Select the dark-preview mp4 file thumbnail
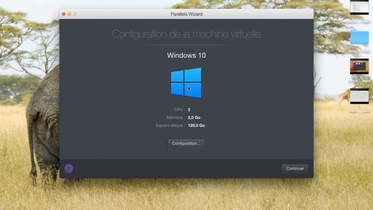Screen dimensions: 373x210 pos(360,66)
